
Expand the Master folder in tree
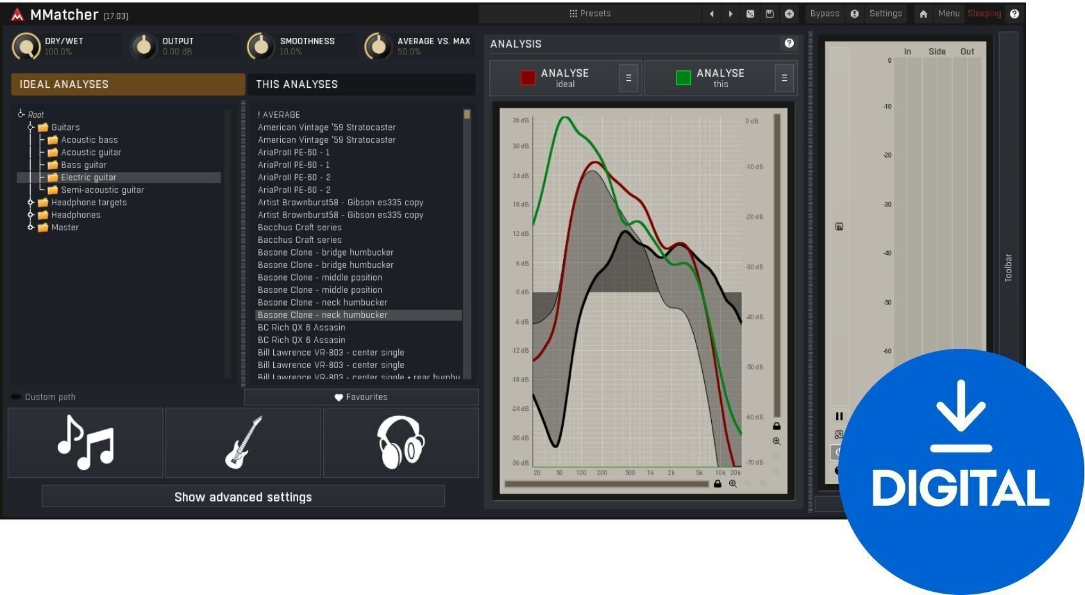coord(30,228)
